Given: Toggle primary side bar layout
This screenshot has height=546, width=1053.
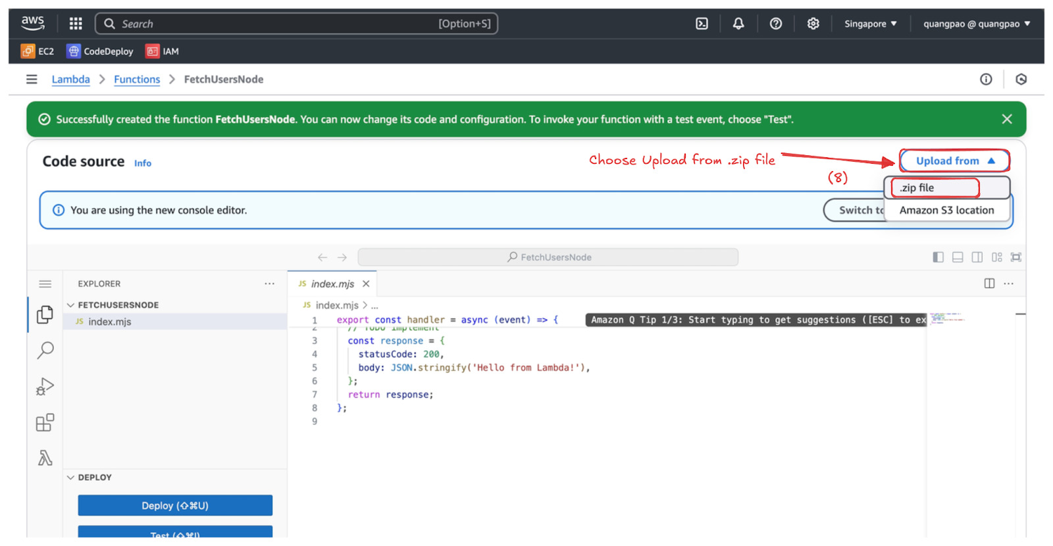Looking at the screenshot, I should pos(938,257).
